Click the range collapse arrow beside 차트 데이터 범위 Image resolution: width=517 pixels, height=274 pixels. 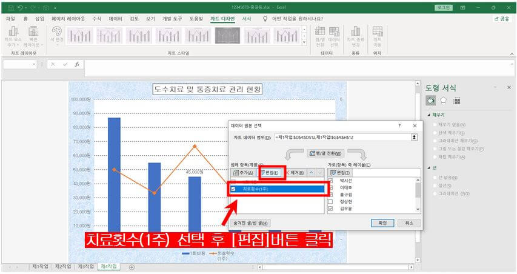tap(414, 137)
